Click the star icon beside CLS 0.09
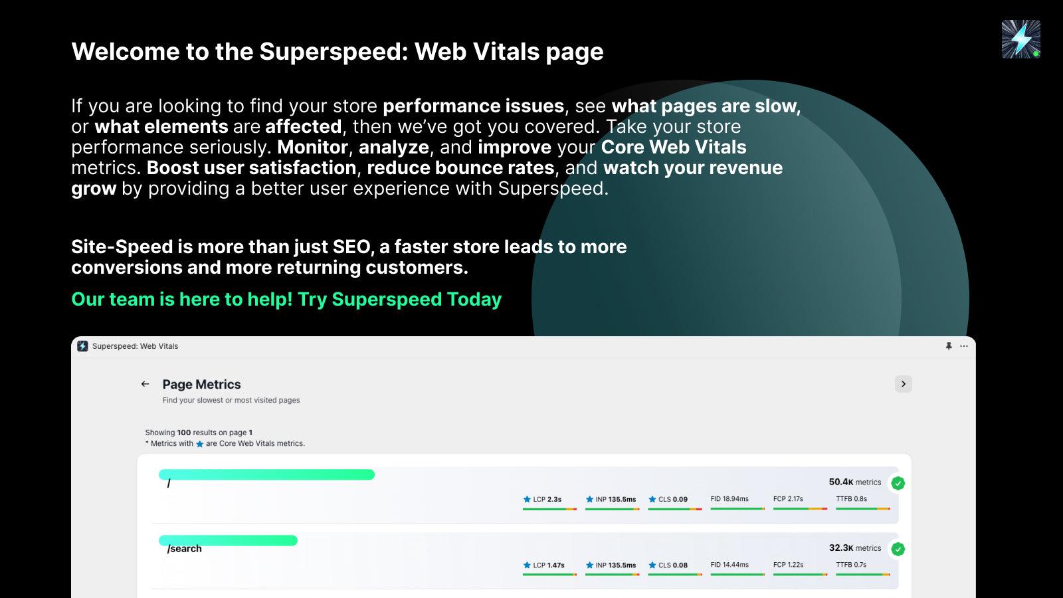The height and width of the screenshot is (598, 1063). coord(652,498)
